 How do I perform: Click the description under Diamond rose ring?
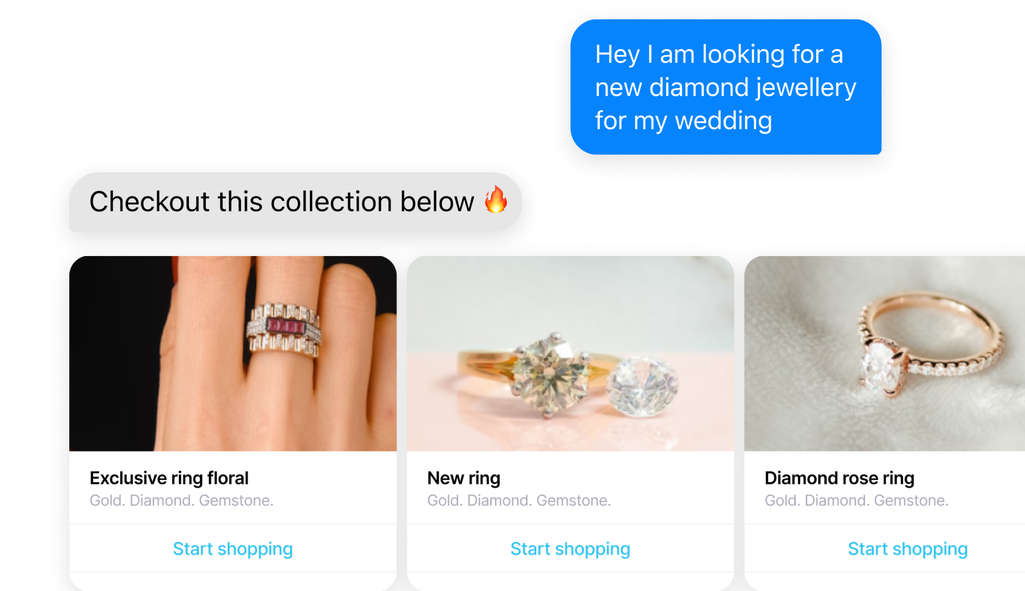pyautogui.click(x=857, y=500)
